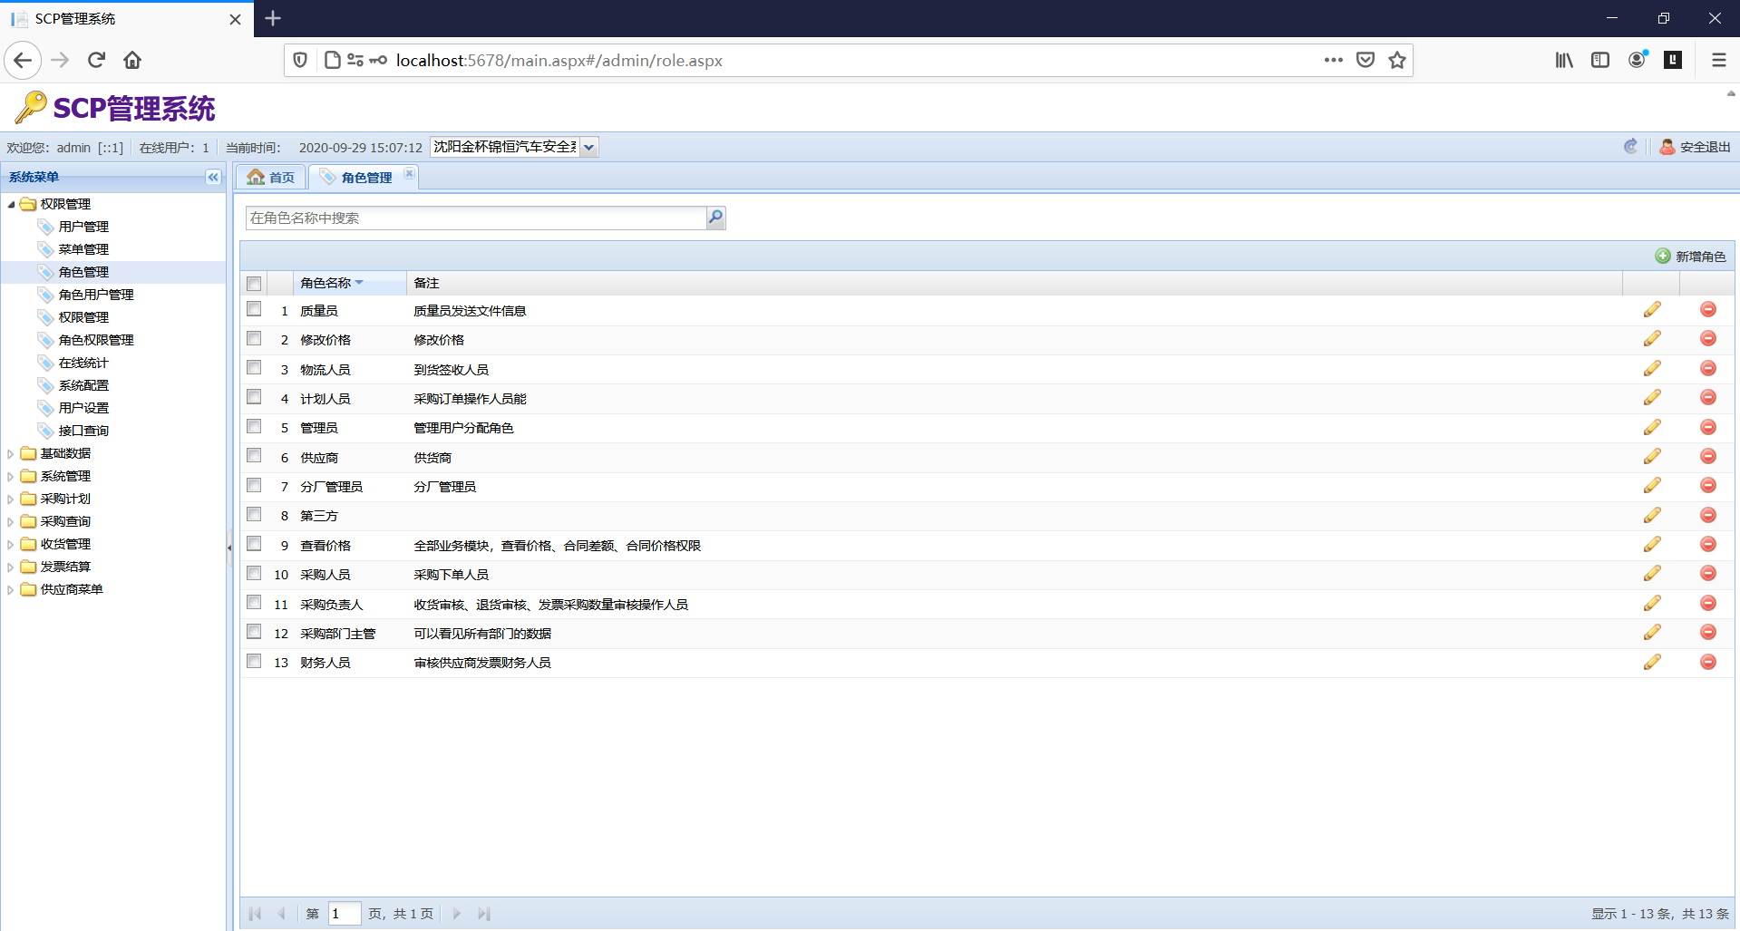Switch to the 首页 tab

click(271, 177)
